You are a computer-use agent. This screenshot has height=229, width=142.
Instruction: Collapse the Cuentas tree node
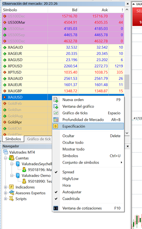click(5, 158)
